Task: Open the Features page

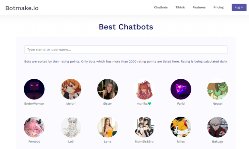Action: (x=199, y=7)
